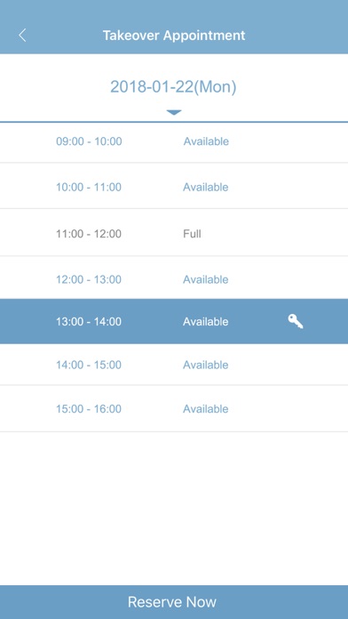Click Available text in highlighted 13:00 row
Viewport: 348px width, 619px height.
206,321
